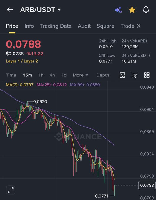Screen dimensions: 156x200
Task: Switch to the Depth chart view
Action: [103, 75]
